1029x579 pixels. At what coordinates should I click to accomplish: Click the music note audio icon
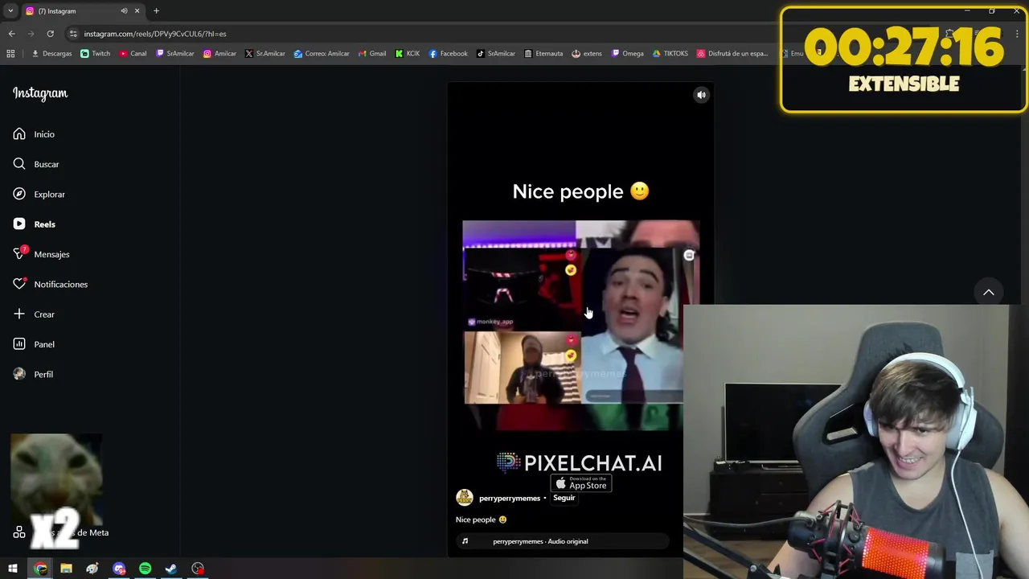click(465, 541)
